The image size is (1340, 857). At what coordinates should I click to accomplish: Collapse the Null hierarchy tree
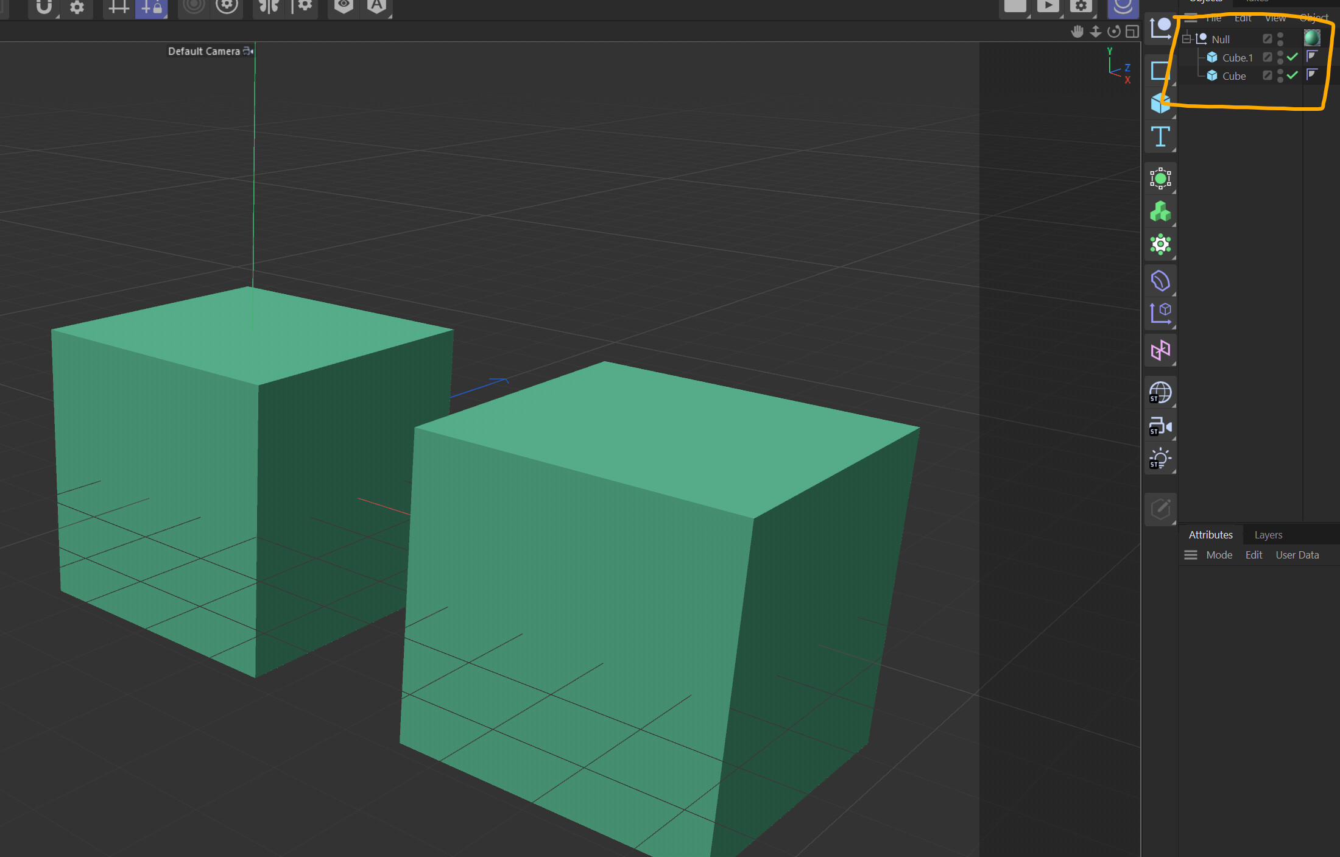tap(1187, 39)
